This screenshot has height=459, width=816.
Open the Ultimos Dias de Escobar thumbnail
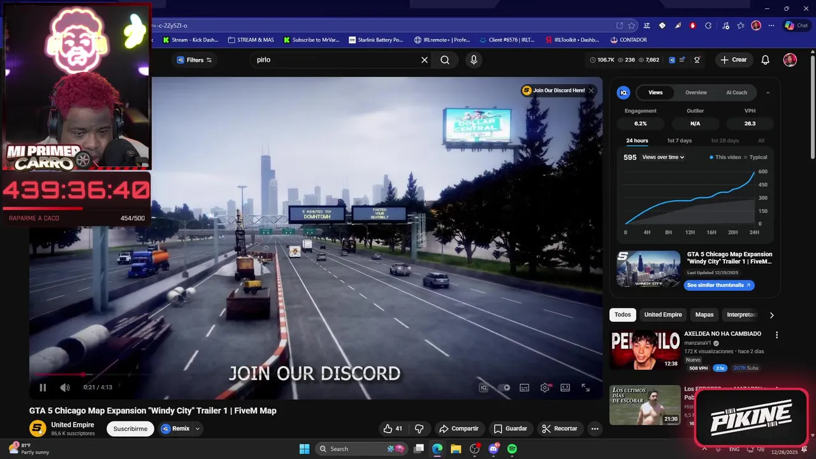point(645,405)
